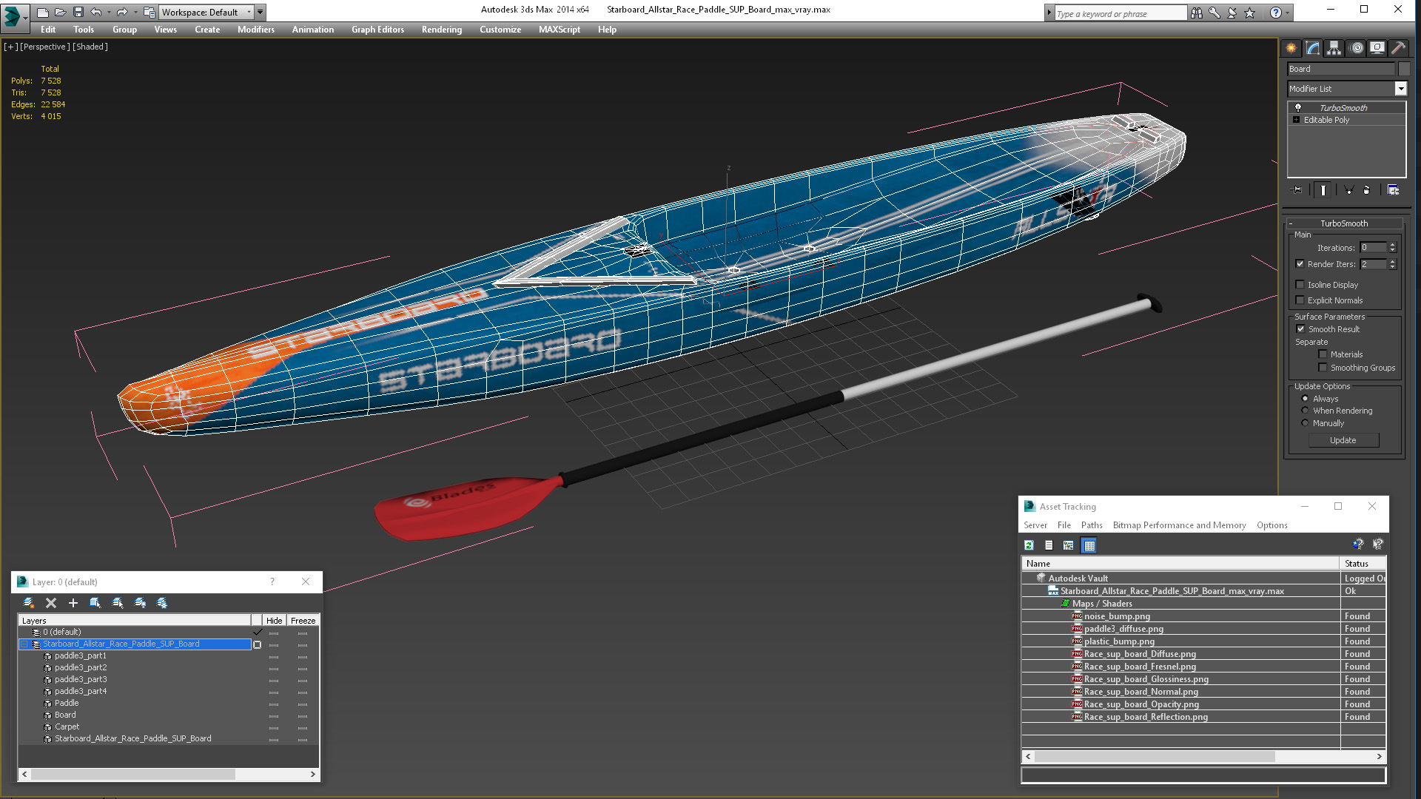1421x799 pixels.
Task: Enable Separate by Materials checkbox
Action: coord(1323,354)
